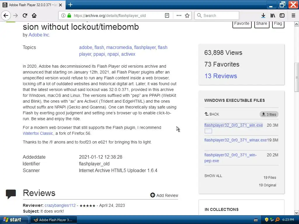
Task: Show site information icon in address bar
Action: [63, 15]
